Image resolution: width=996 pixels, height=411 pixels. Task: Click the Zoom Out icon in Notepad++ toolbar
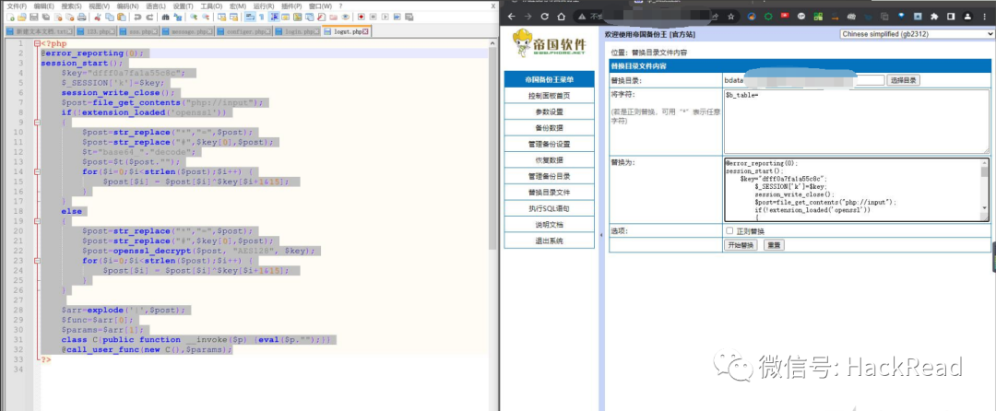click(206, 18)
